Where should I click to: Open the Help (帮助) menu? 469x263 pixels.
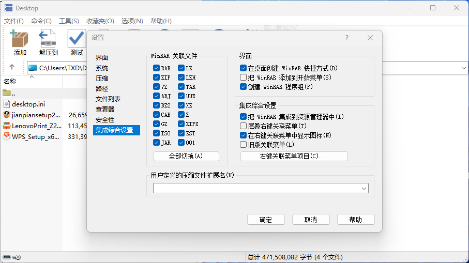161,21
